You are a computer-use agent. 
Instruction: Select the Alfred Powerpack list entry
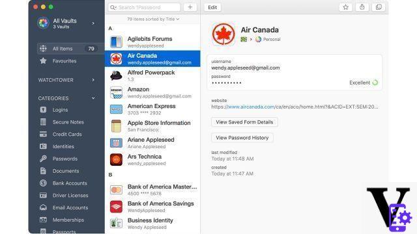pyautogui.click(x=152, y=75)
